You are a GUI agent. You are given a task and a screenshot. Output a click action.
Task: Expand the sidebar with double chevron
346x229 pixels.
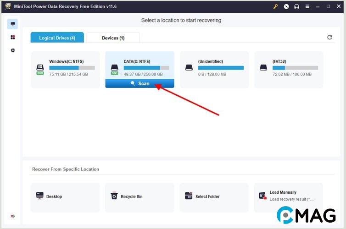[x=12, y=216]
